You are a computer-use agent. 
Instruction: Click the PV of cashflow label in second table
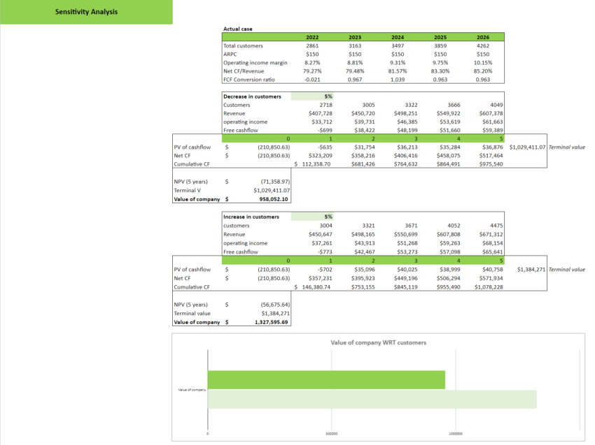click(x=191, y=269)
